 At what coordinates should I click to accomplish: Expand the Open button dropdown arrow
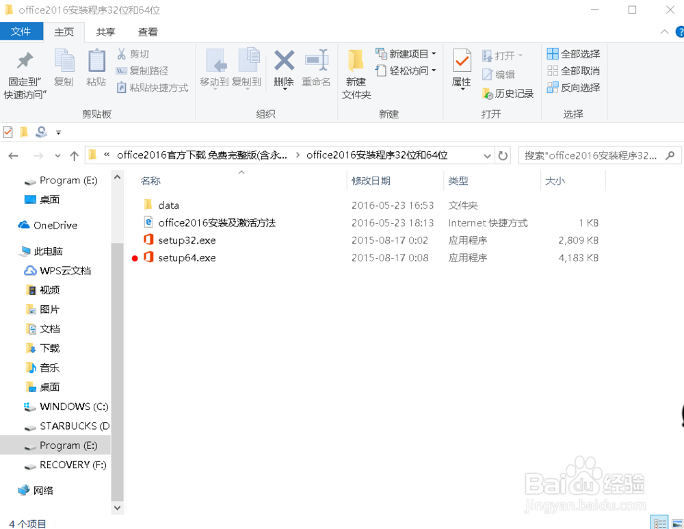click(x=520, y=55)
